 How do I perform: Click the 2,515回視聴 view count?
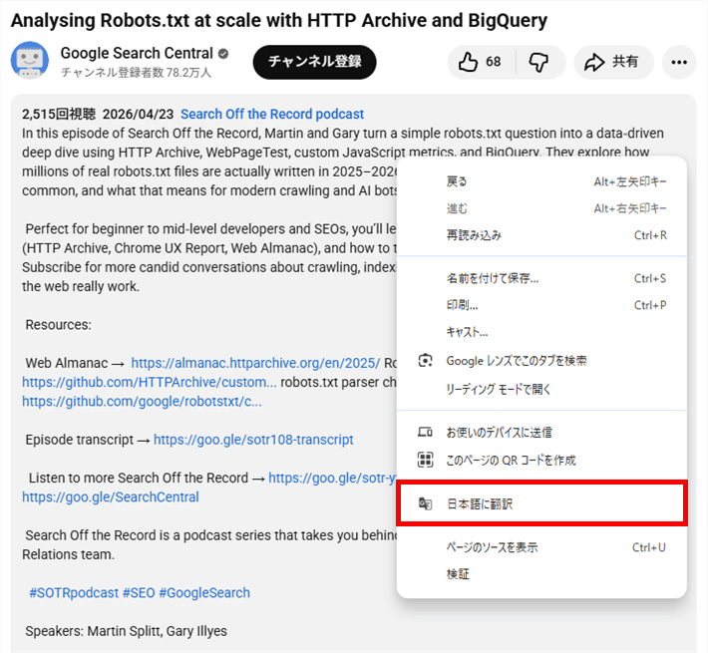pos(59,115)
